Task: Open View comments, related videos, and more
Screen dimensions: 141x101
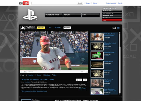Action: 34,91
